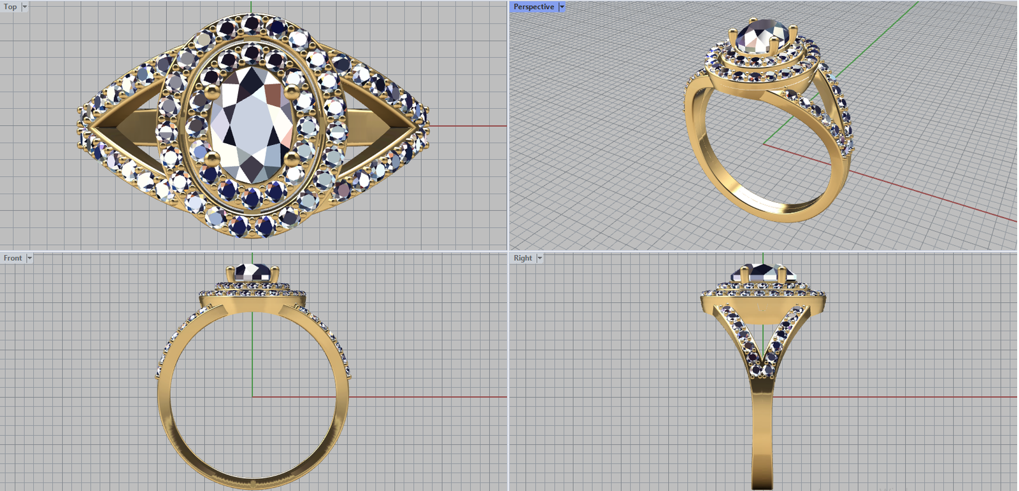This screenshot has height=491, width=1019.
Task: Click the active Perspective viewport title
Action: (533, 7)
